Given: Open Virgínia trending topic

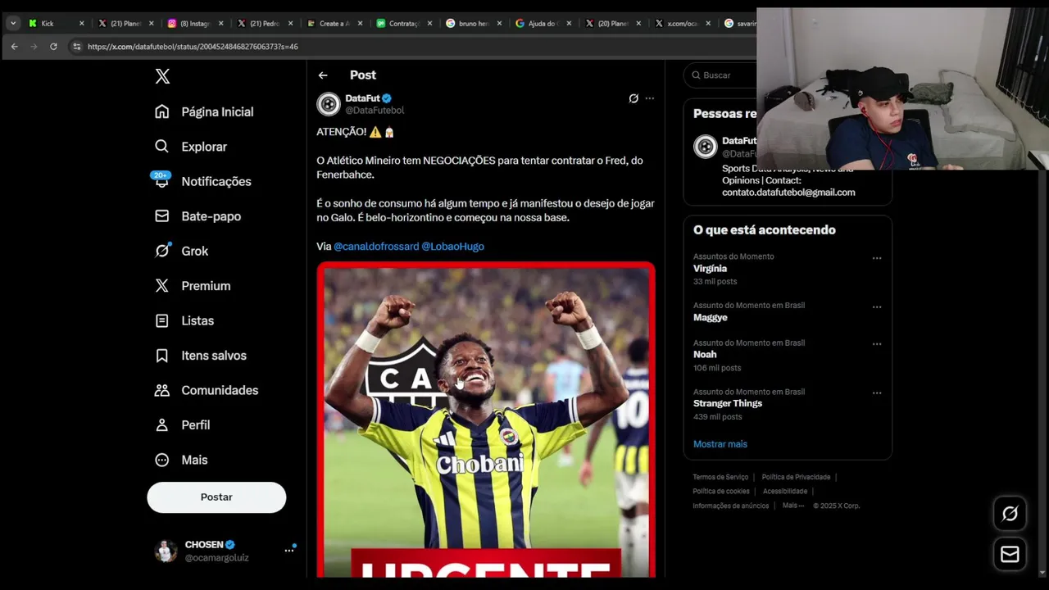Looking at the screenshot, I should (710, 269).
